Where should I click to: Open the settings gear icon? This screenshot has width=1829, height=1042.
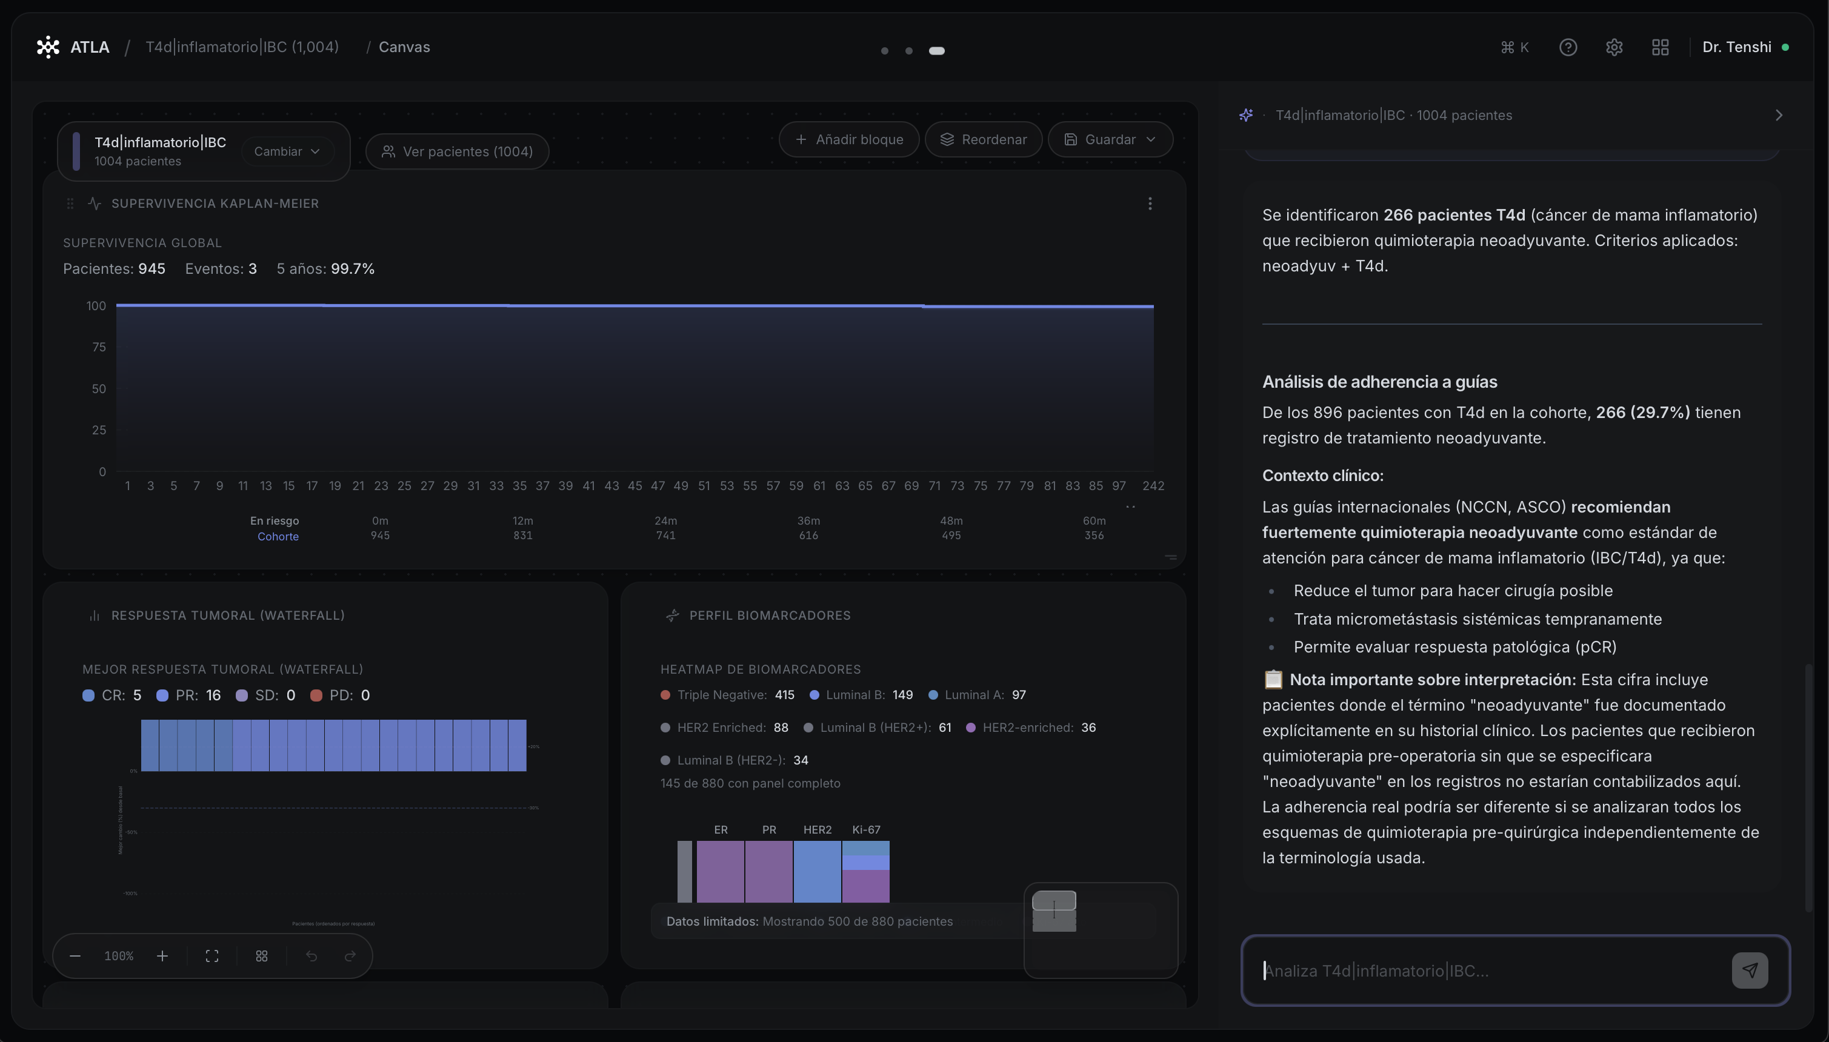1613,47
